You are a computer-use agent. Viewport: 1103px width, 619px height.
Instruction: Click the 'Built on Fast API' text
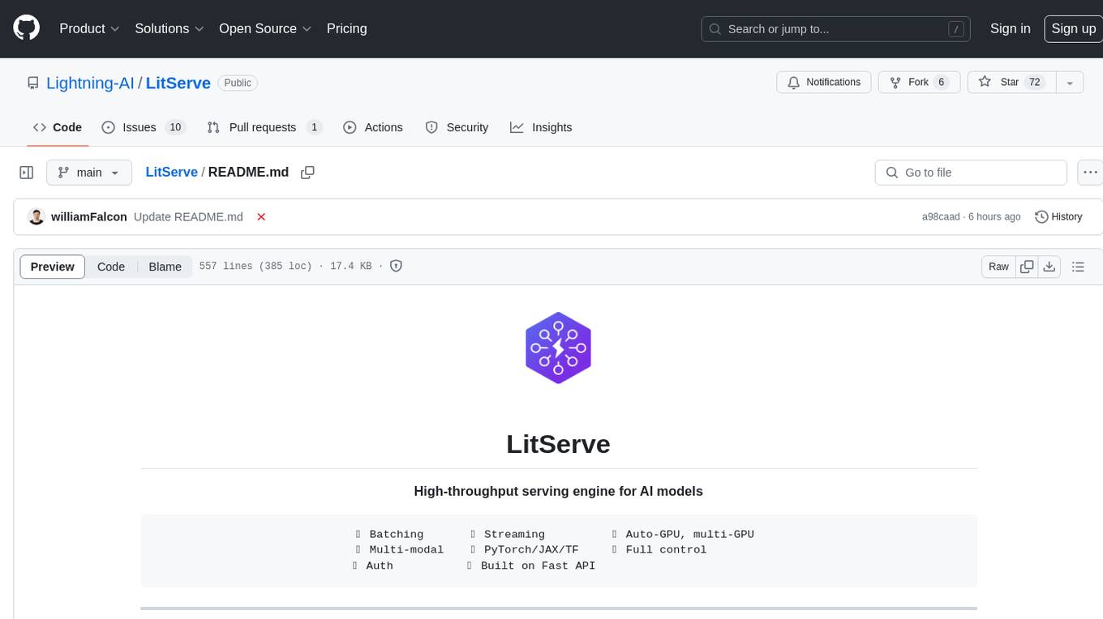pyautogui.click(x=538, y=566)
